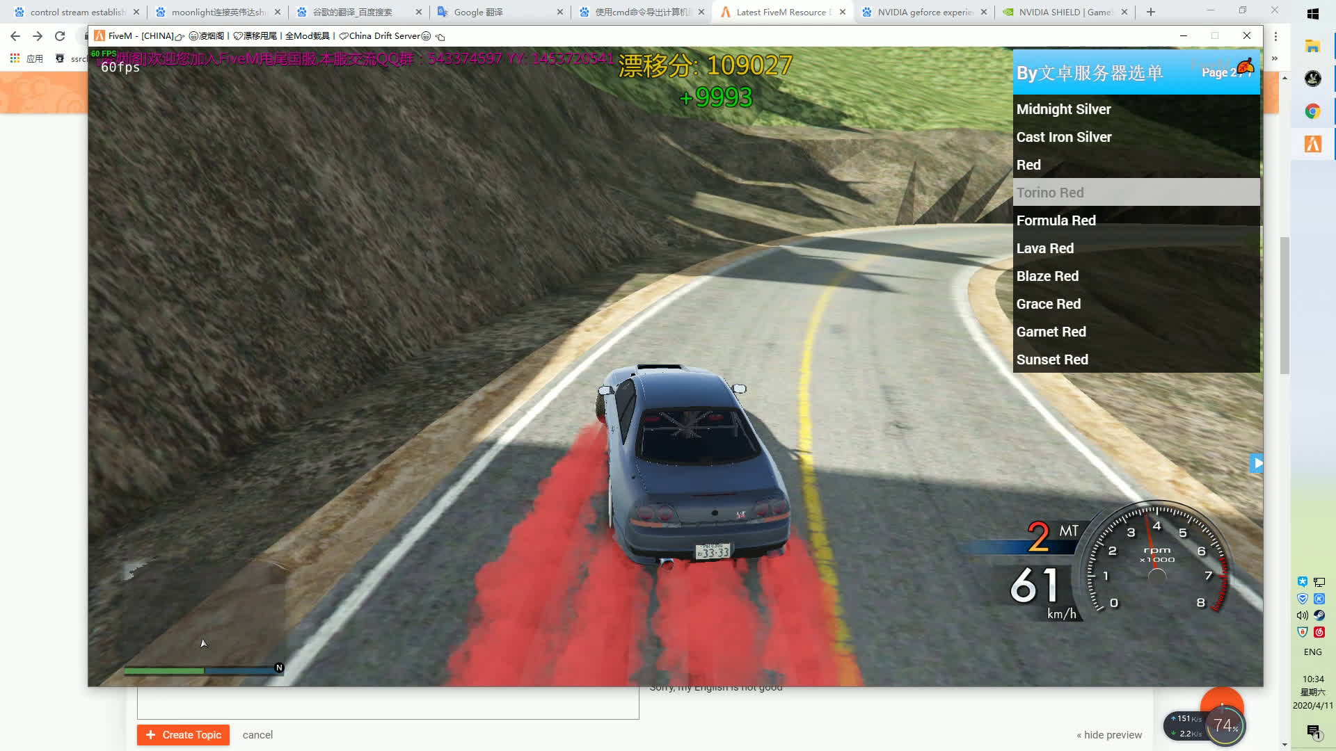Open Windows Start menu
Viewport: 1336px width, 751px height.
(1312, 13)
